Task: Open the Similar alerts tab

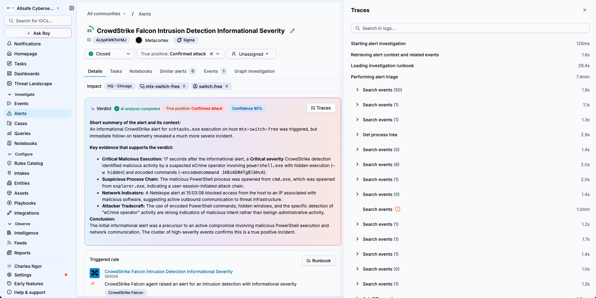Action: coord(178,71)
